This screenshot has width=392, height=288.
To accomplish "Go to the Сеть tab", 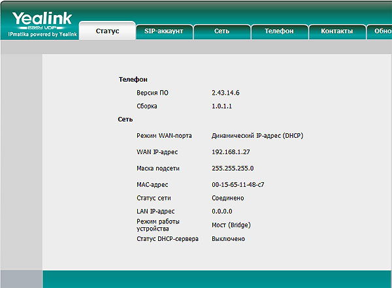I will click(x=221, y=31).
